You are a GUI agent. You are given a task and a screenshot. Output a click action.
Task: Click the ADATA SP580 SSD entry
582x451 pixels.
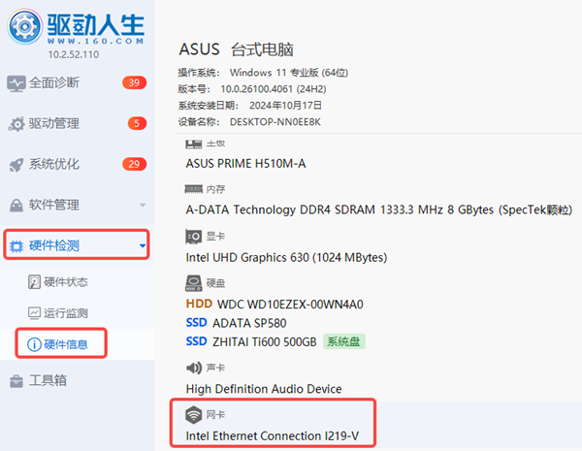tap(249, 323)
